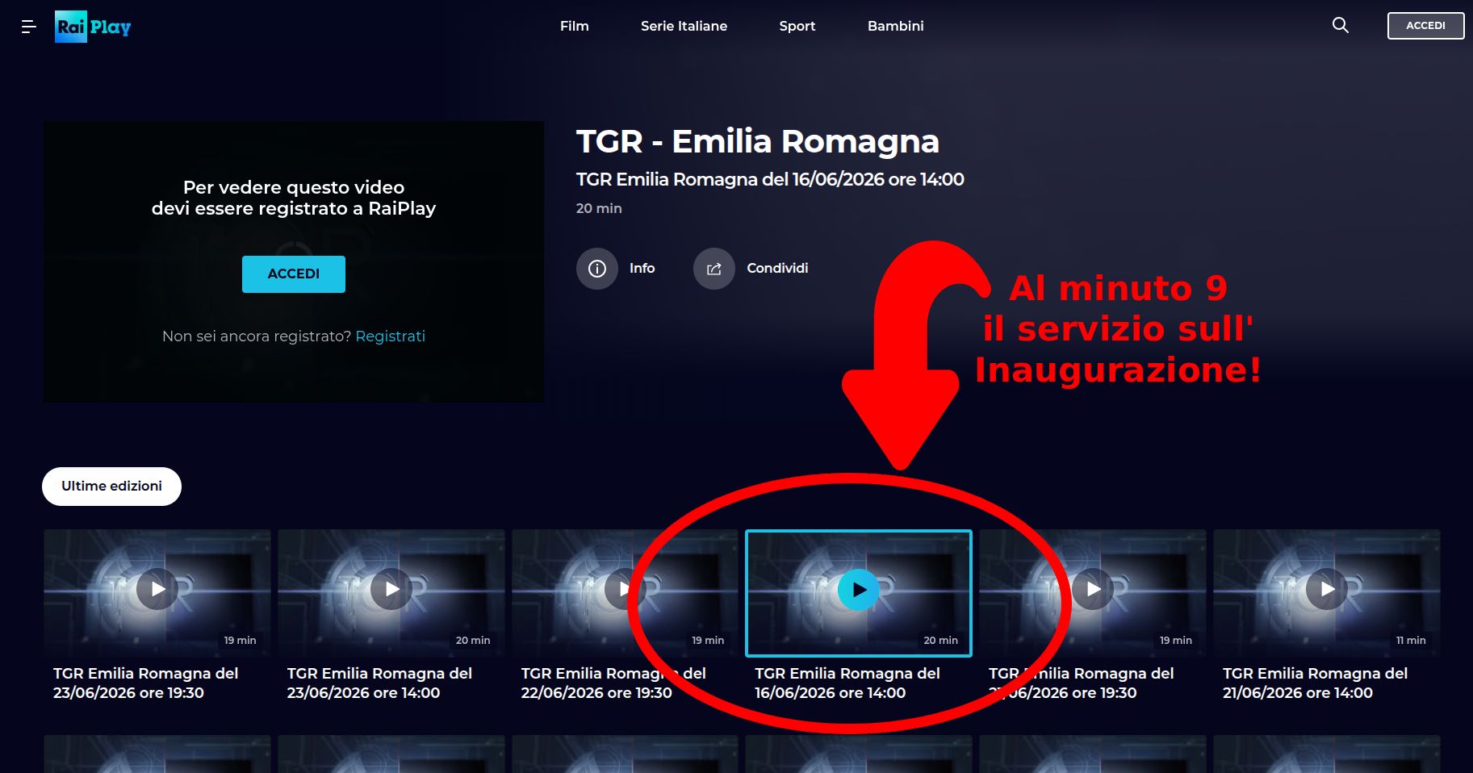
Task: Open the search magnifier icon
Action: point(1340,25)
